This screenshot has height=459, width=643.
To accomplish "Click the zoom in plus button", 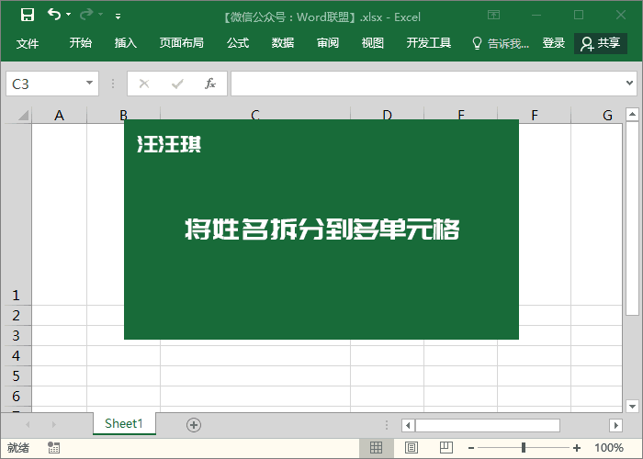I will pyautogui.click(x=577, y=448).
